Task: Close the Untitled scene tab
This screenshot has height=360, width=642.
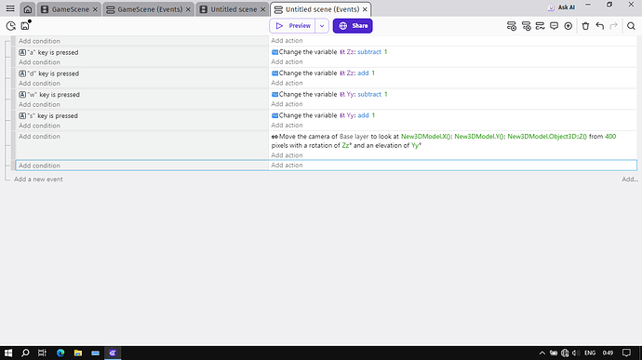Action: [x=263, y=9]
